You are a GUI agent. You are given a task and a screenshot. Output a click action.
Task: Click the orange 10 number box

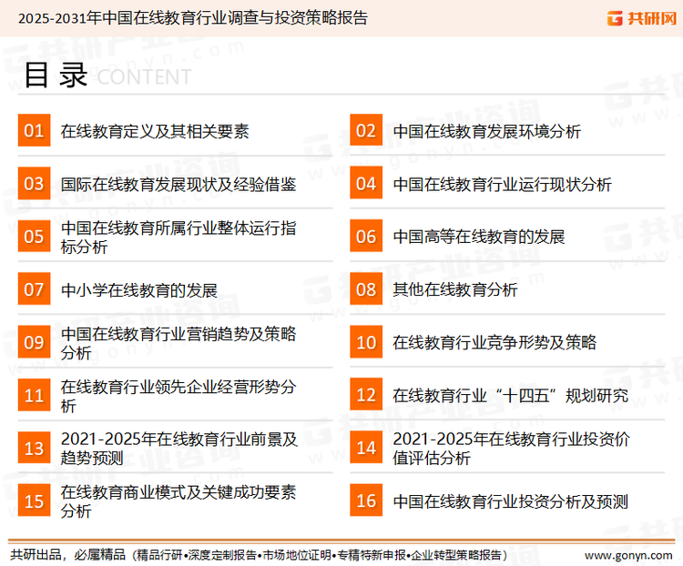(366, 342)
